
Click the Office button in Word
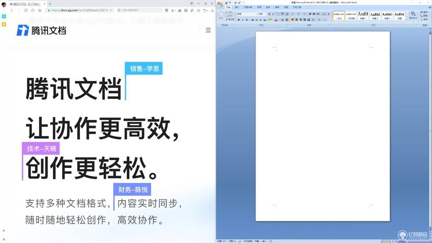pos(220,4)
